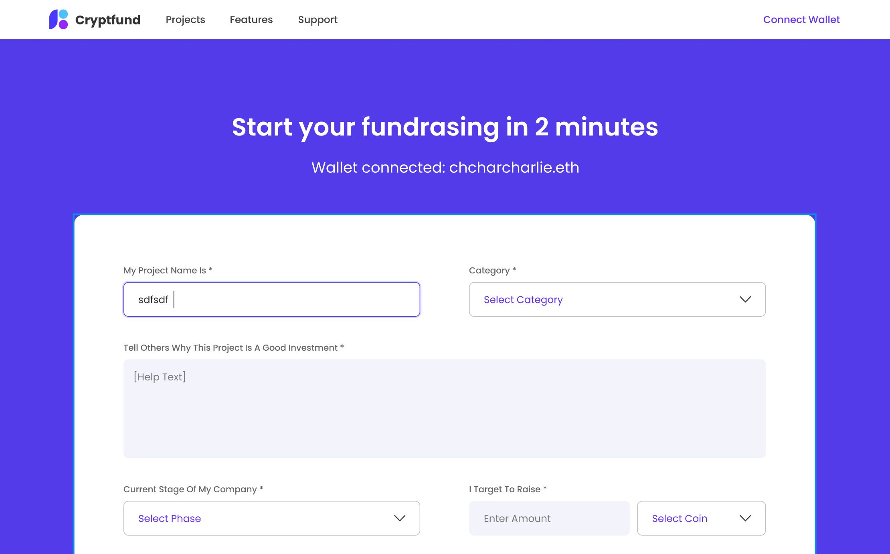Click the Projects navigation icon
The height and width of the screenshot is (554, 890).
coord(185,19)
